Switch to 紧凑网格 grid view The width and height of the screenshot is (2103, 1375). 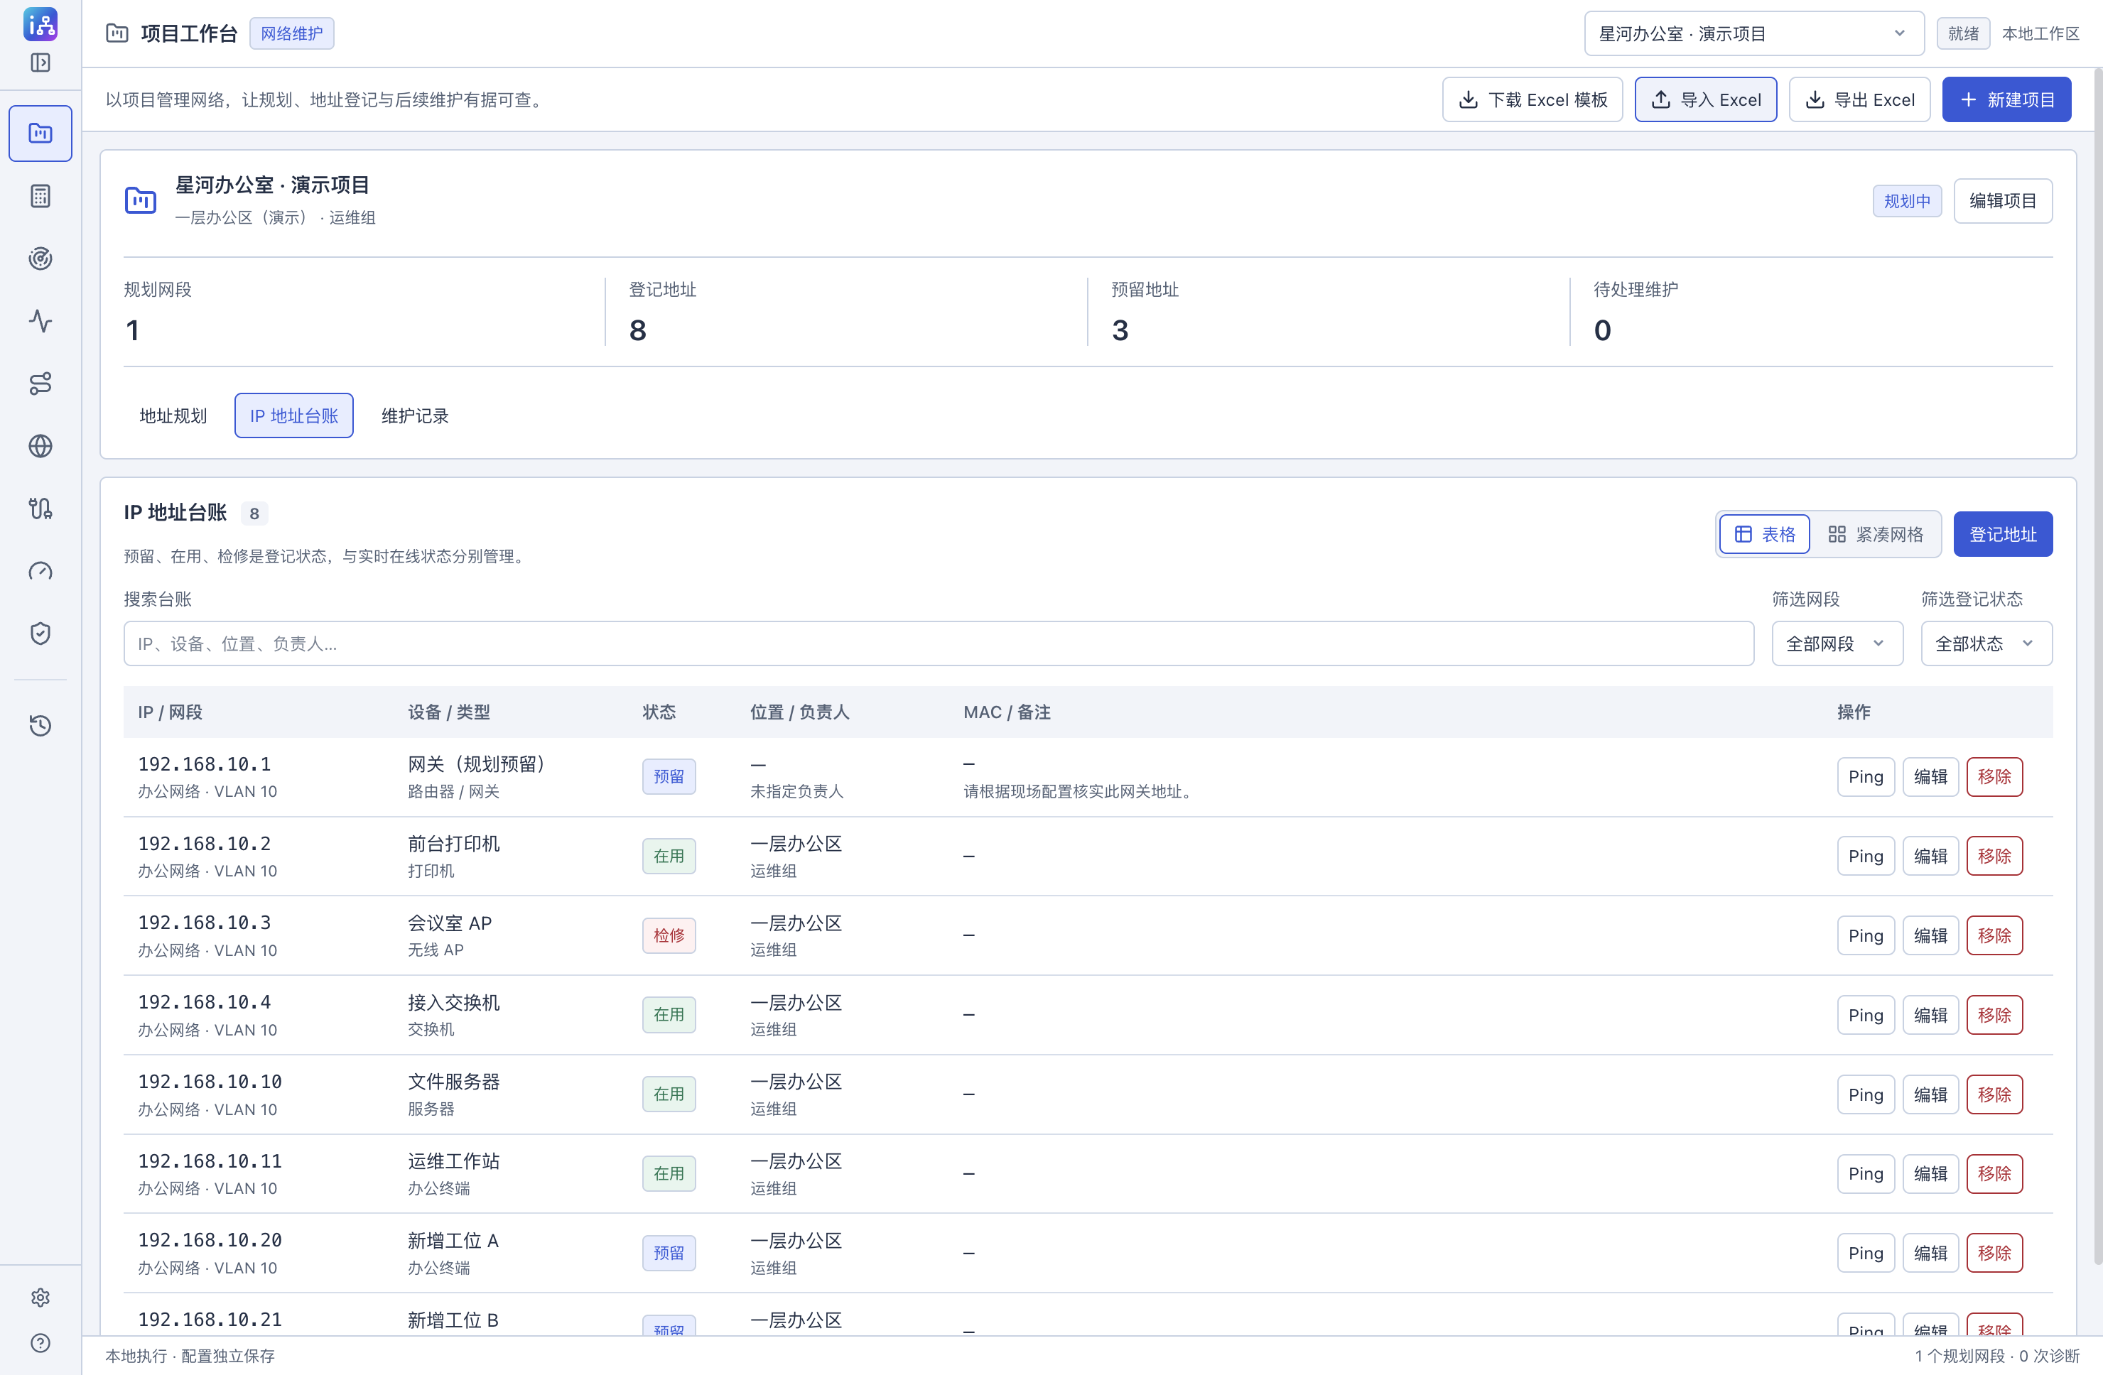[x=1875, y=534]
